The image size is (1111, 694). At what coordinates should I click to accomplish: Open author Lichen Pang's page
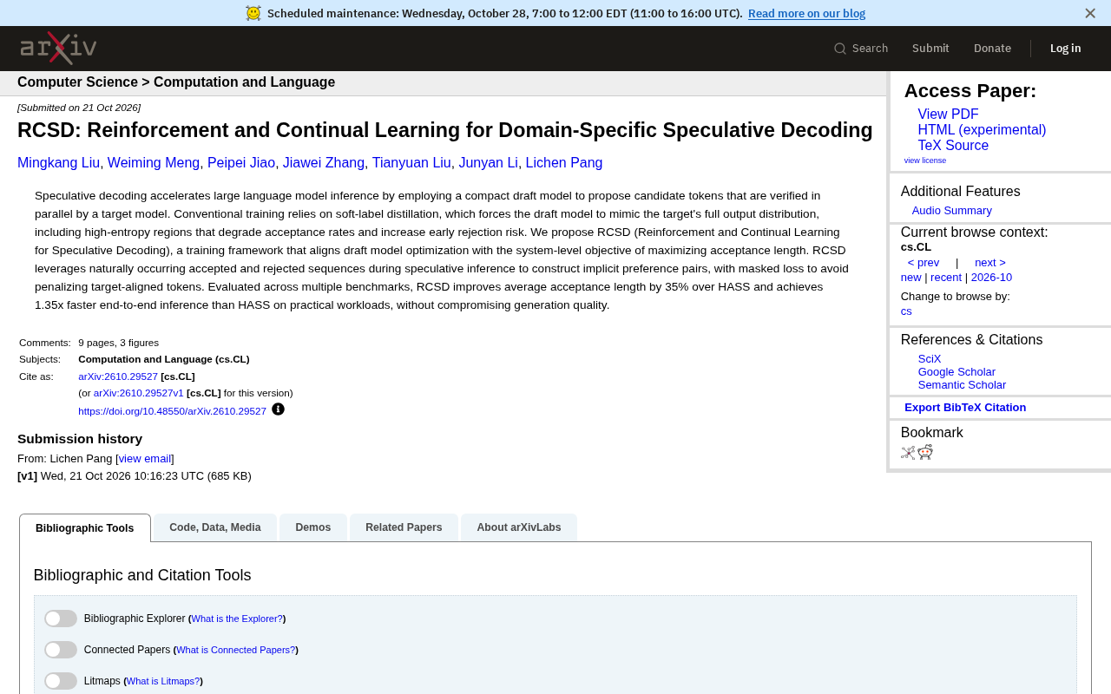[564, 163]
